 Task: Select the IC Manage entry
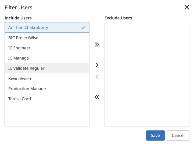pyautogui.click(x=19, y=58)
